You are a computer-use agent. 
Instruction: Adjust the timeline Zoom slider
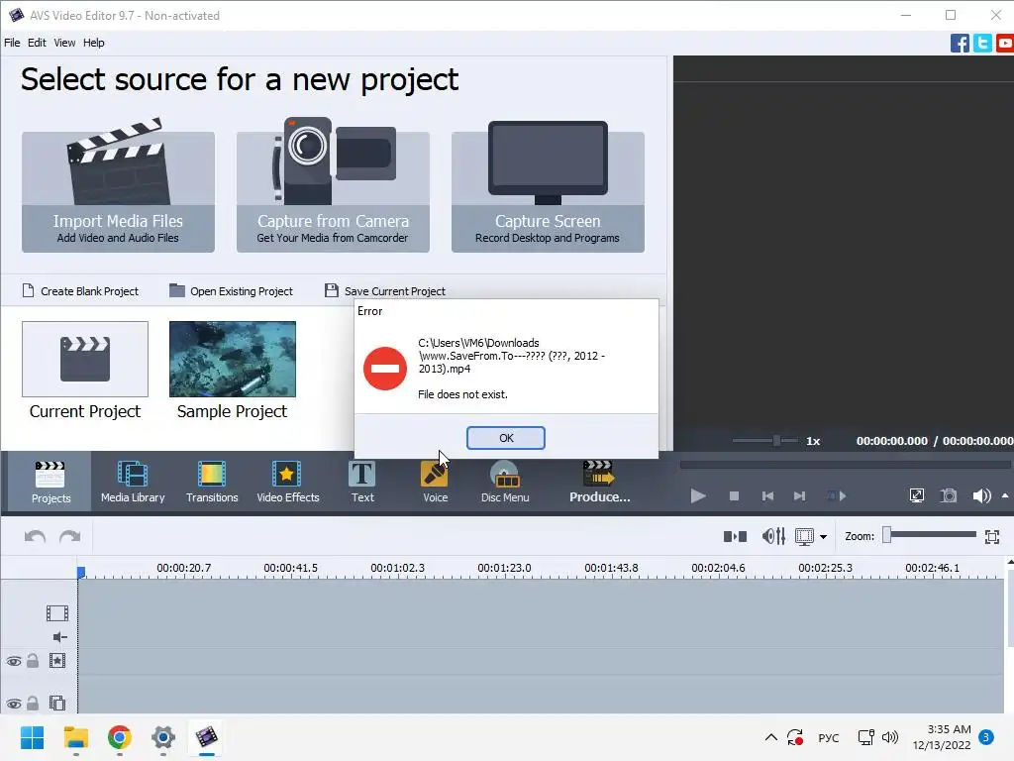coord(930,535)
